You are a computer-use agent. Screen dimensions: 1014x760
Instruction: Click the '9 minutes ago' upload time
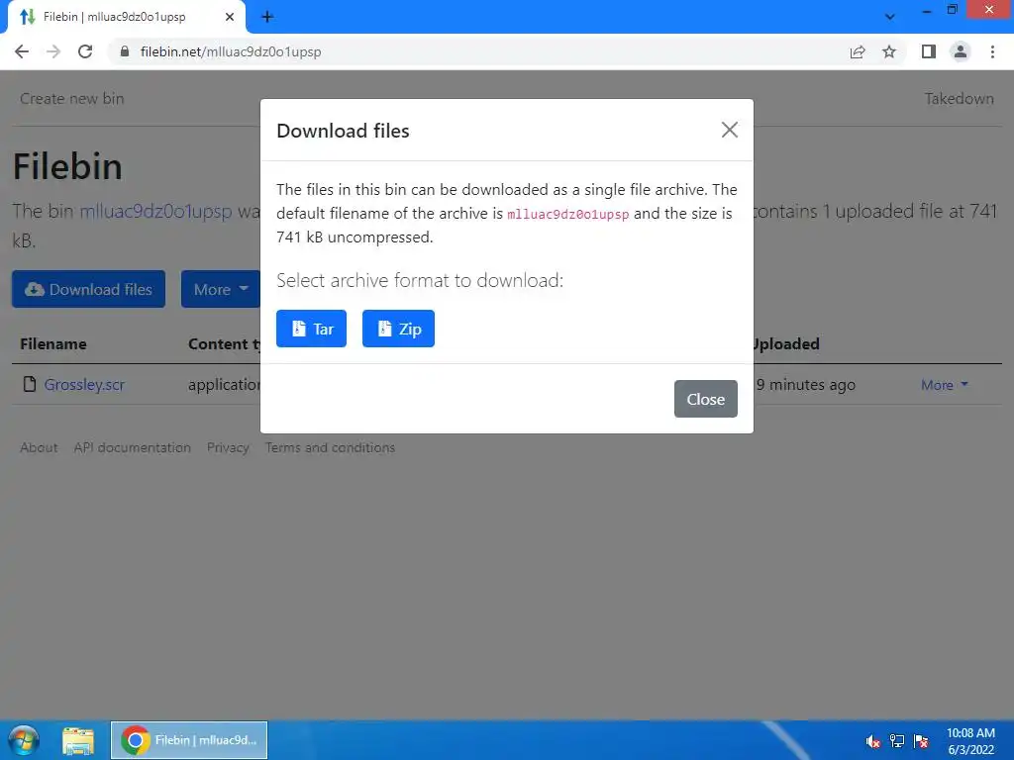(x=806, y=385)
